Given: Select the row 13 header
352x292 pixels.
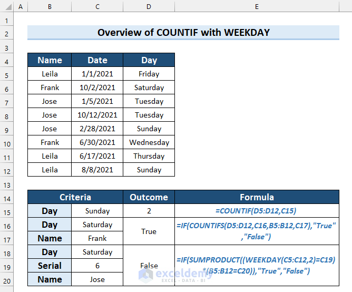Looking at the screenshot, I should tap(7, 184).
